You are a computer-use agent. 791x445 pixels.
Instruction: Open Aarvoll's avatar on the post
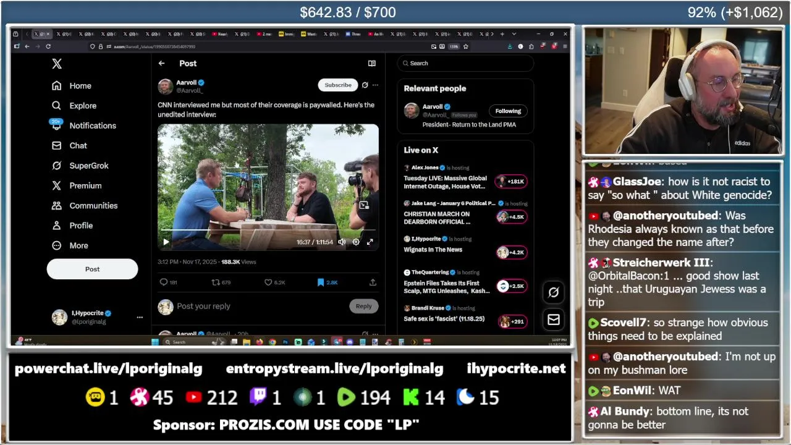[166, 86]
